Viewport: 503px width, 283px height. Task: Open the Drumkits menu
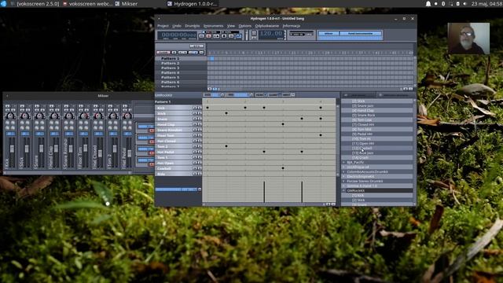coord(192,26)
